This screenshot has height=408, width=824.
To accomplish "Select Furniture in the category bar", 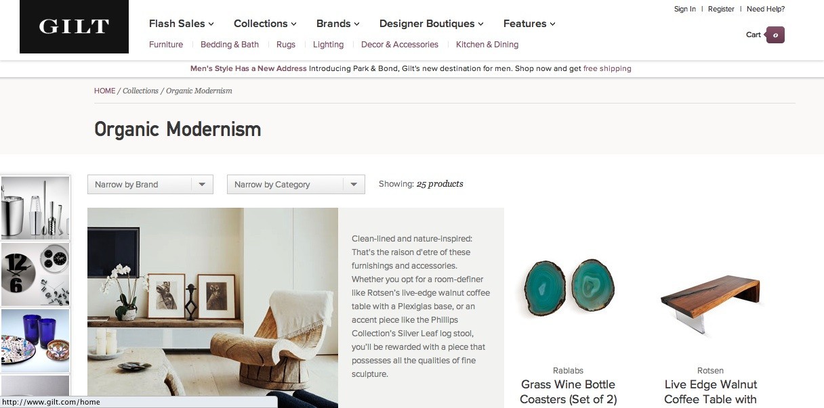I will (165, 45).
